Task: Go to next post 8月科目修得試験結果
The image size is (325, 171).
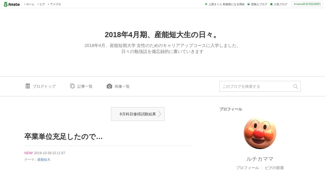Action: 138,114
